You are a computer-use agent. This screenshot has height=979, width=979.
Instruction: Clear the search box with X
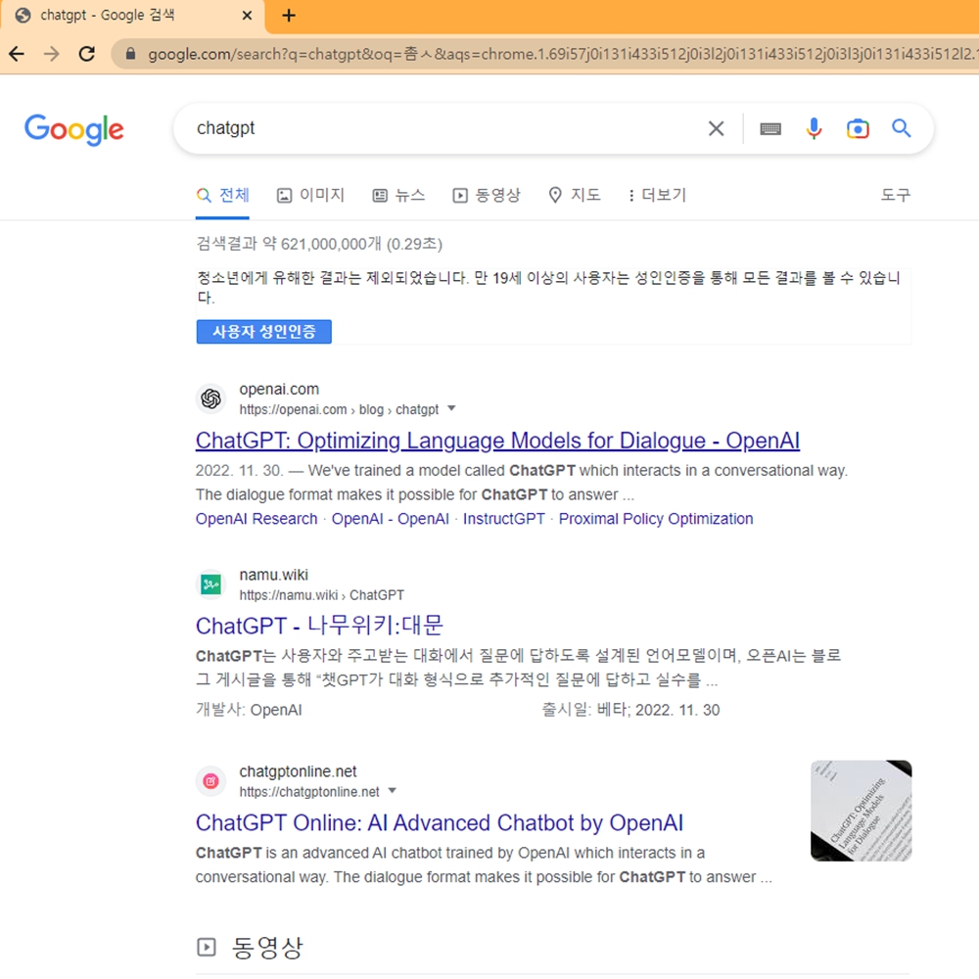coord(717,128)
